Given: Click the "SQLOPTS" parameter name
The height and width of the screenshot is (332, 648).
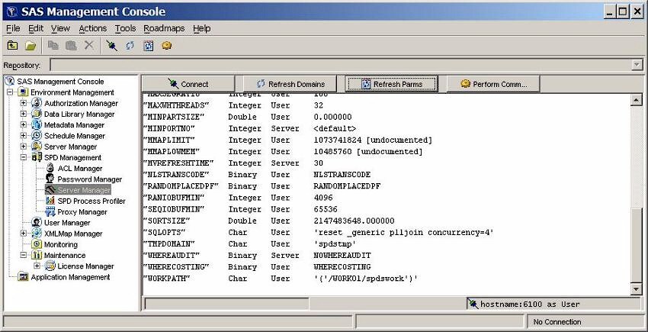Looking at the screenshot, I should click(x=165, y=232).
